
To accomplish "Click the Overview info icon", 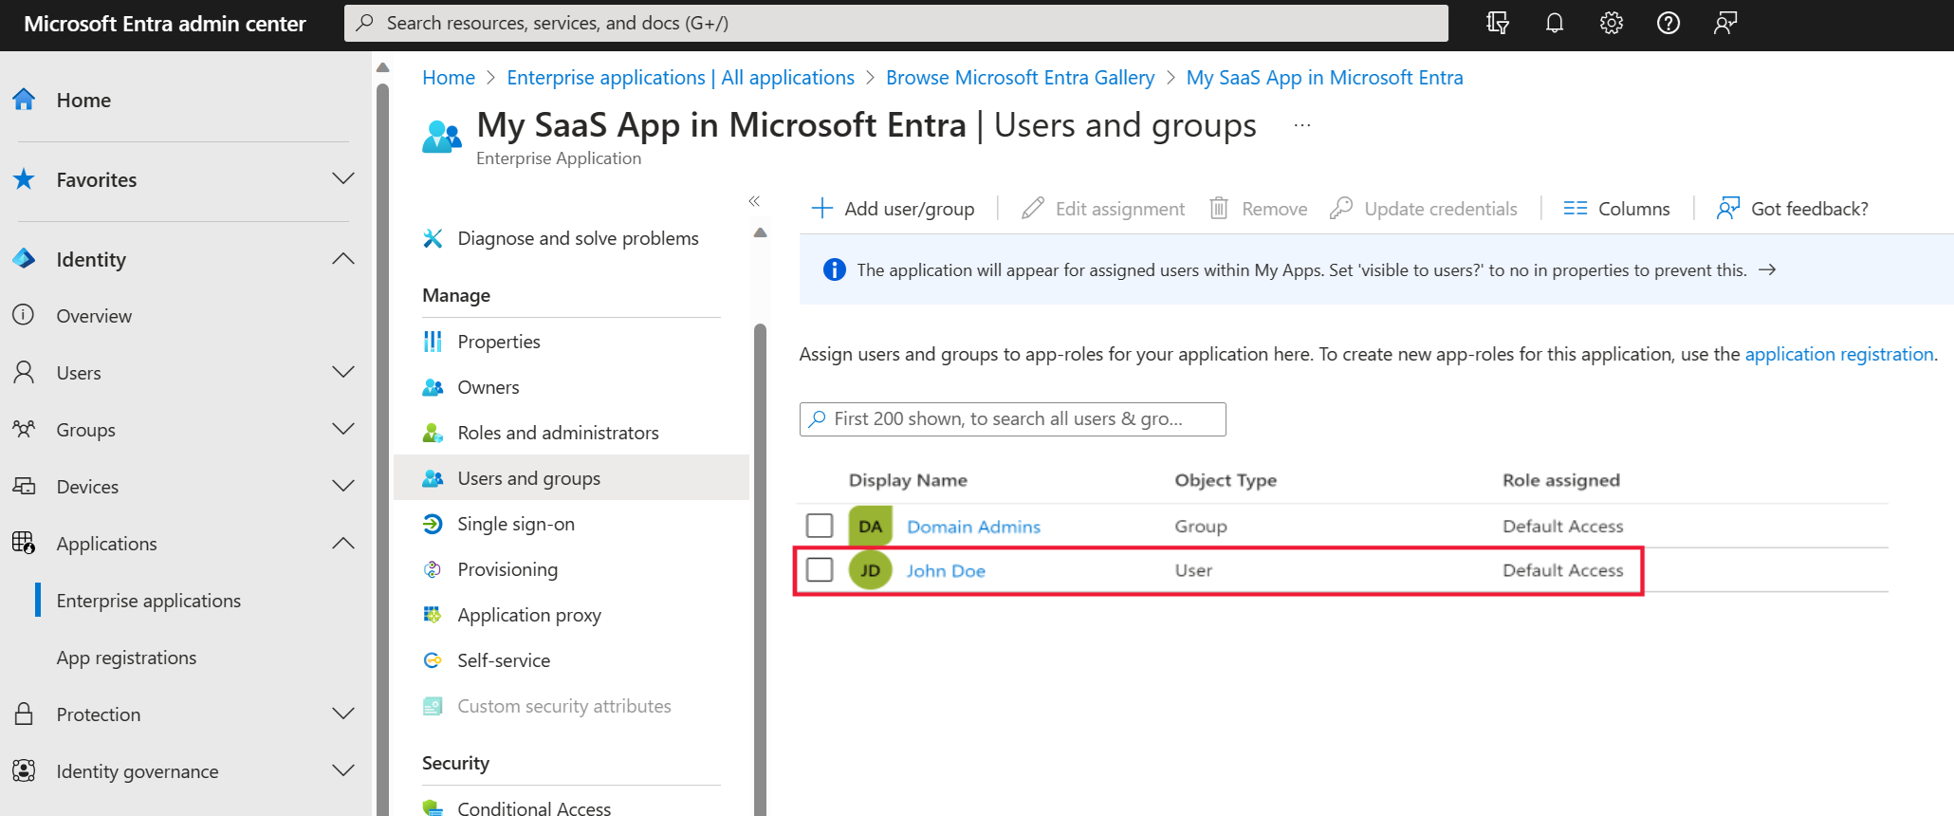I will (24, 315).
